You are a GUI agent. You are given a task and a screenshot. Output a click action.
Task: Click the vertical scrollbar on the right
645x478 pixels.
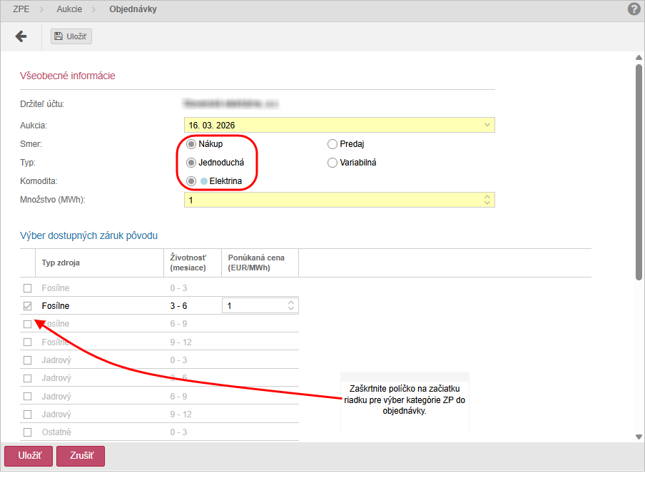pos(639,171)
